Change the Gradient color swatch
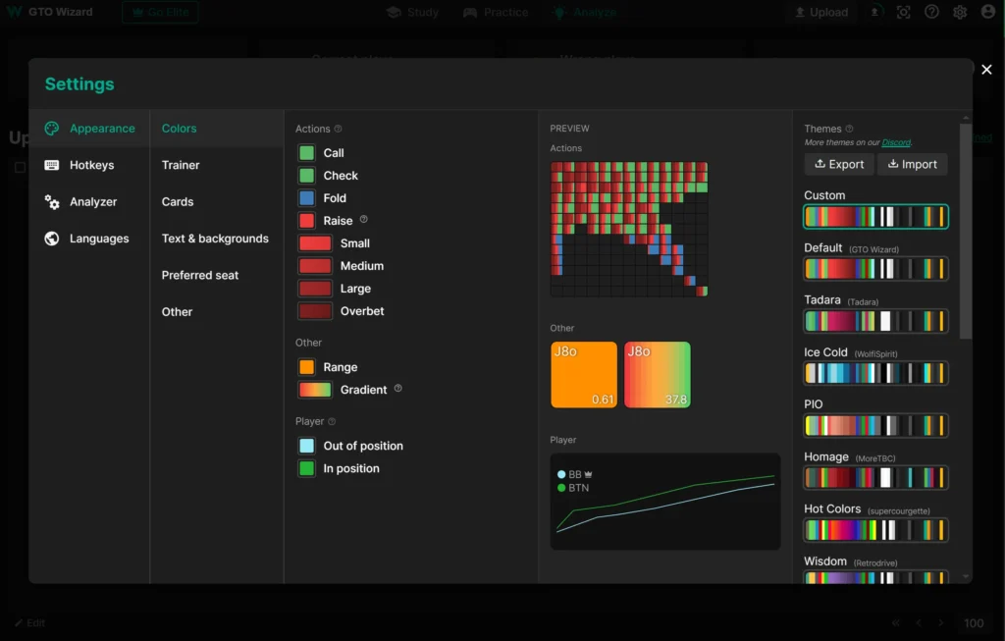Image resolution: width=1005 pixels, height=641 pixels. click(x=315, y=390)
